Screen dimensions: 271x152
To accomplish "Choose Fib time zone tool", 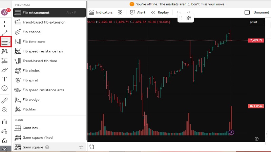I will [49, 42].
